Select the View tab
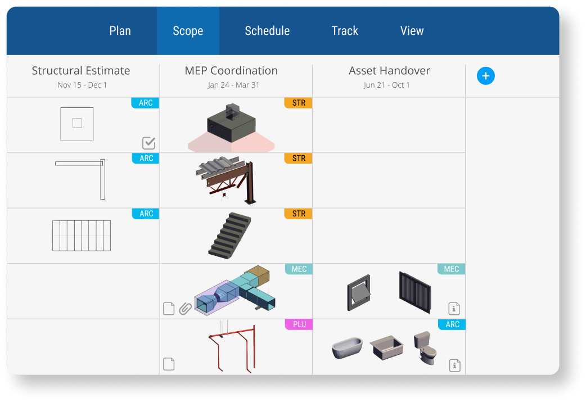The height and width of the screenshot is (402, 586). coord(412,31)
